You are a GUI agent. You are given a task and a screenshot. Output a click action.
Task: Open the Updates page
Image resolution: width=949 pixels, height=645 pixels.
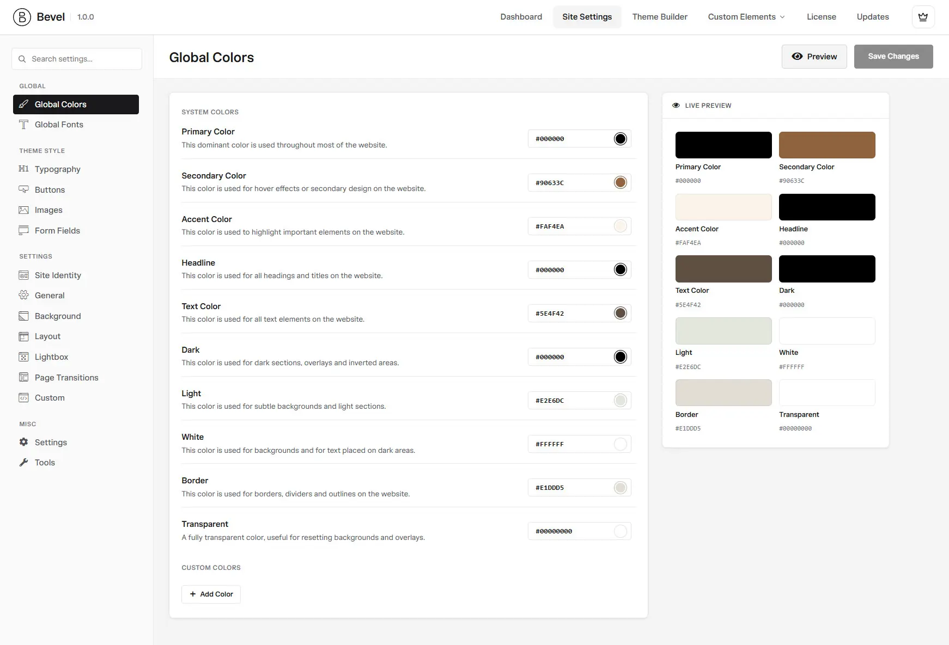coord(873,17)
